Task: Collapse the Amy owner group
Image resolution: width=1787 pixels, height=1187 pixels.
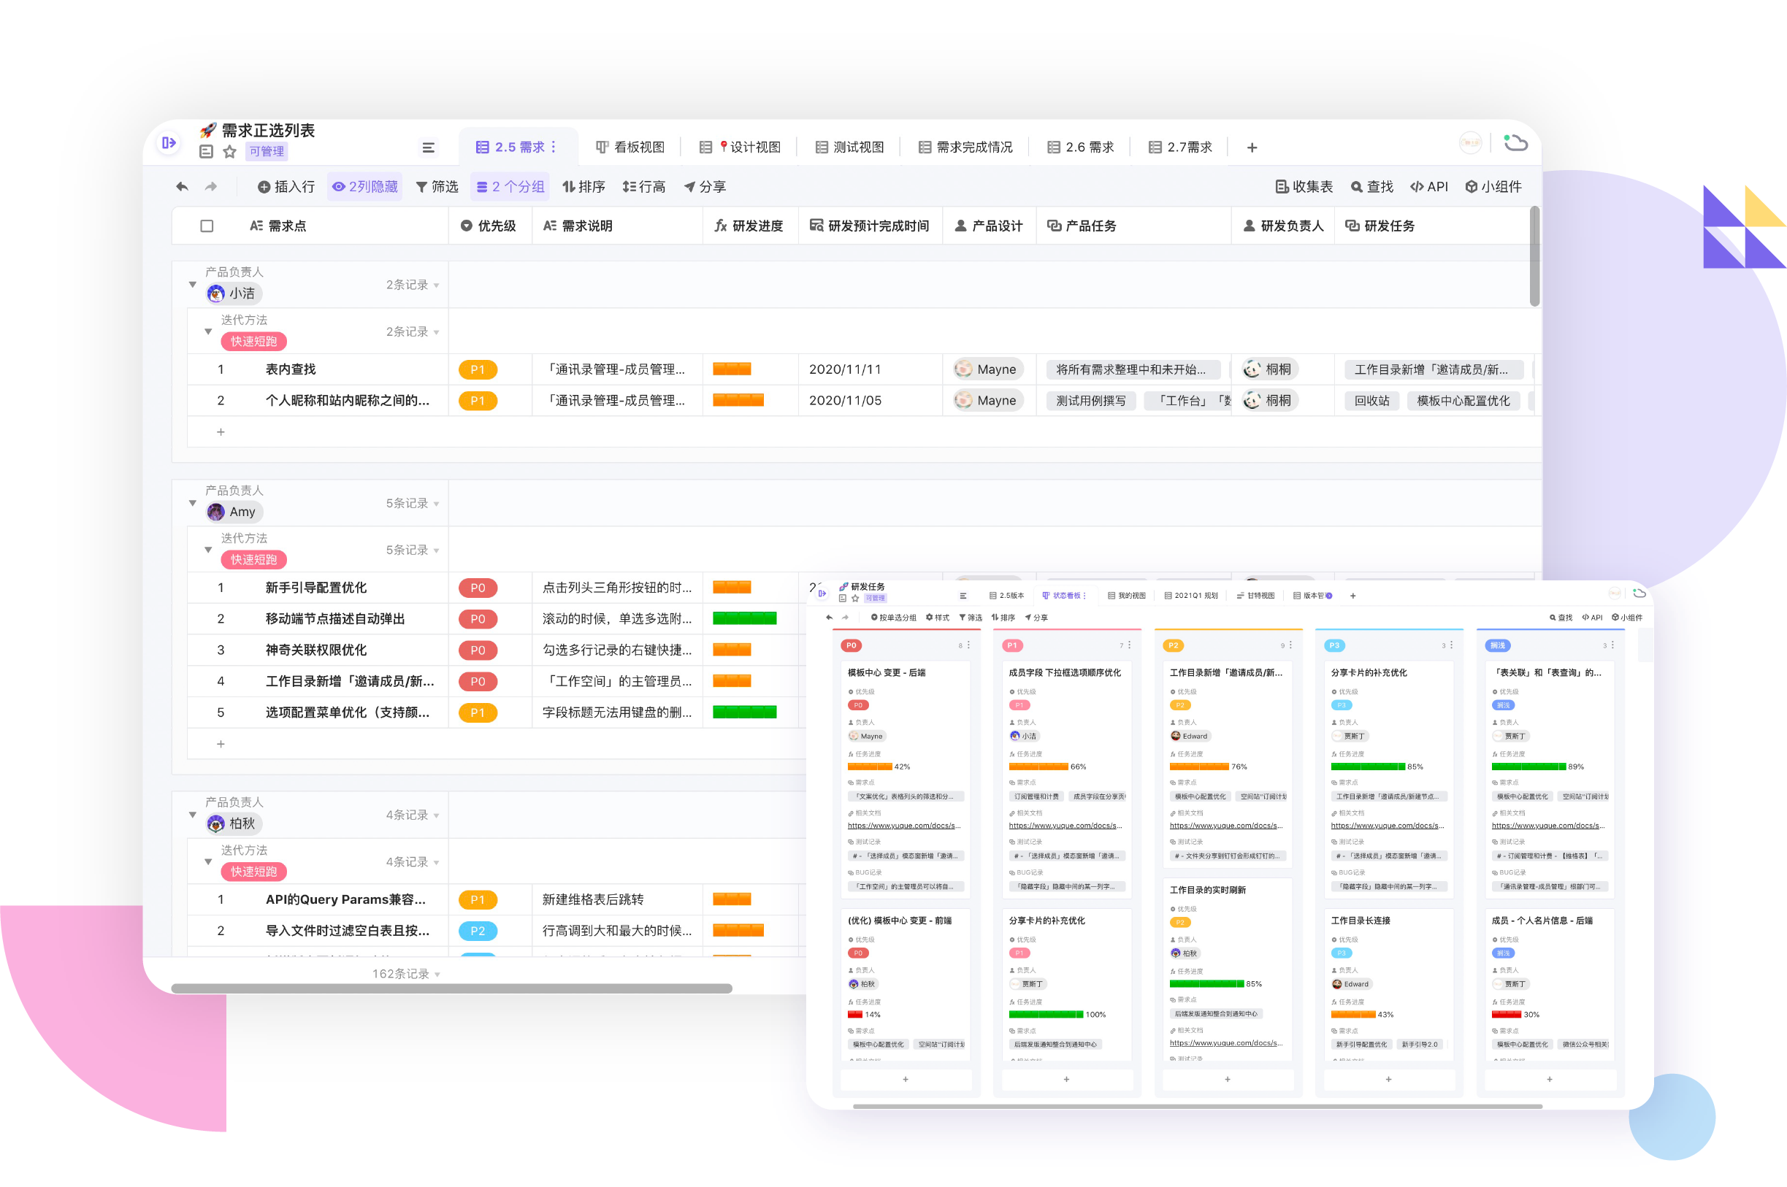Action: pos(192,504)
